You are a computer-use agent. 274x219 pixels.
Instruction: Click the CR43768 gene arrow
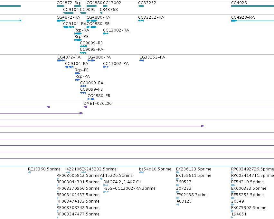[x=101, y=13]
